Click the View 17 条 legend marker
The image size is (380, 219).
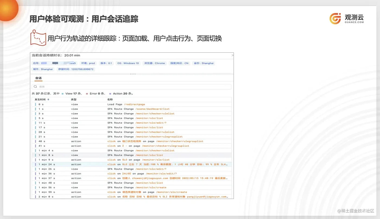(x=63, y=94)
